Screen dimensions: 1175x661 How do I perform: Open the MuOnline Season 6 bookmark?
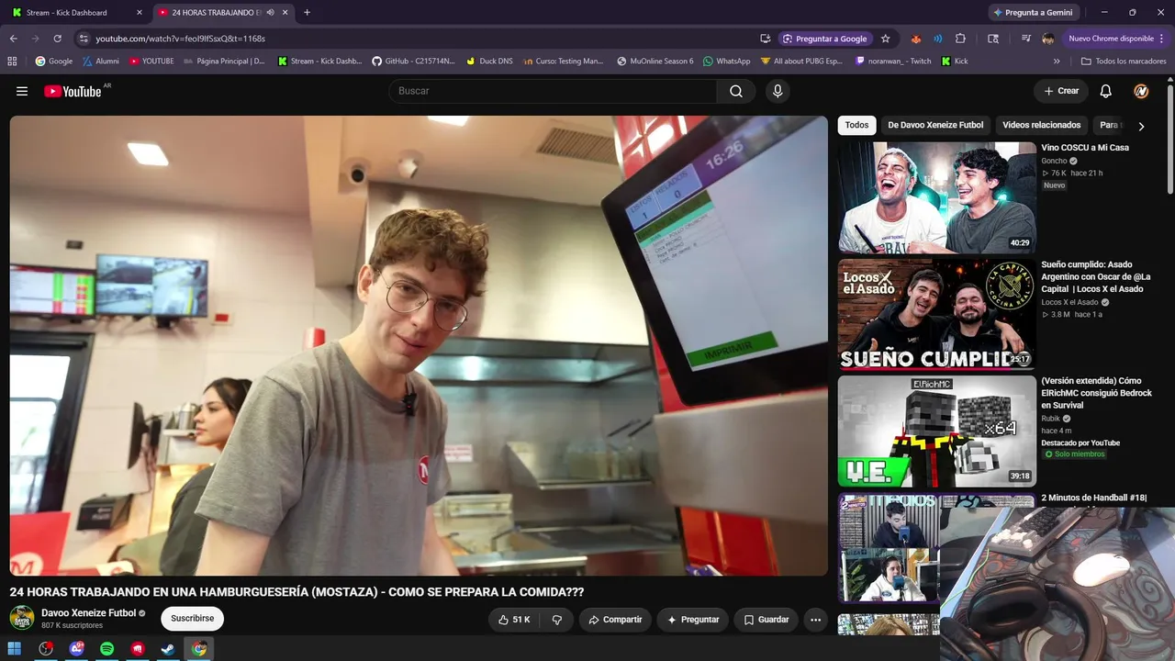click(x=655, y=62)
